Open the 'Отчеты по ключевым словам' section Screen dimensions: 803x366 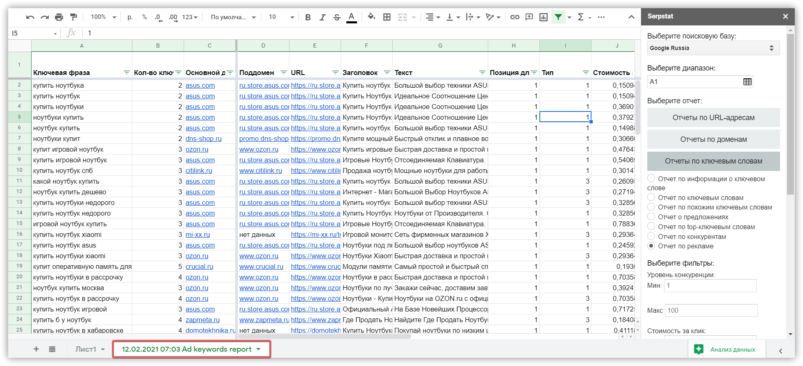tap(713, 161)
